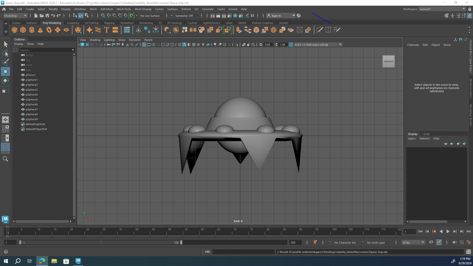Open the Content Browser shelf icon
This screenshot has width=473, height=266.
click(x=127, y=30)
